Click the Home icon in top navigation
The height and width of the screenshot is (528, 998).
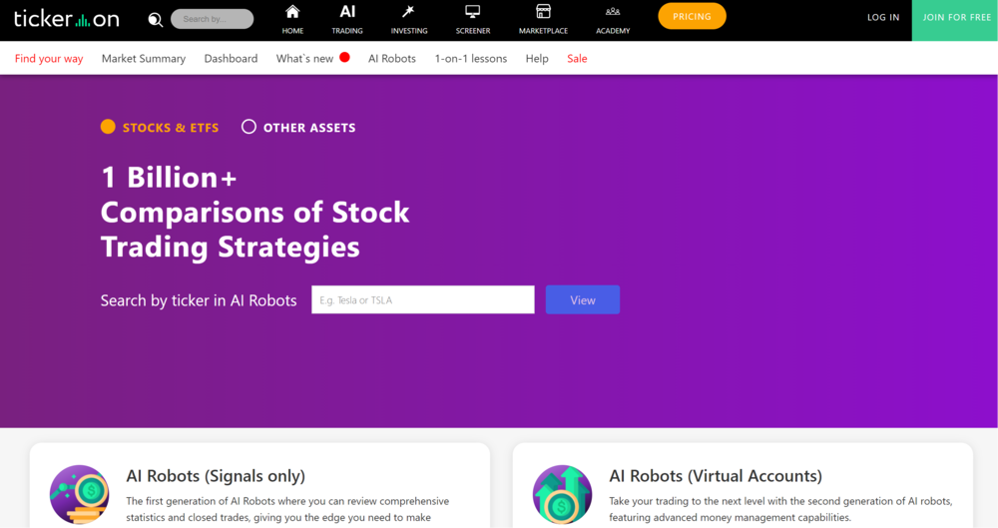point(292,13)
